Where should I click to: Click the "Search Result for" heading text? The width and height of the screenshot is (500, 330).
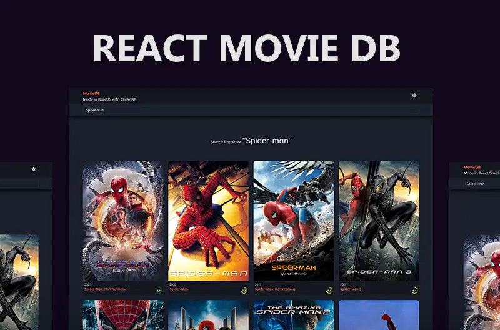click(226, 142)
